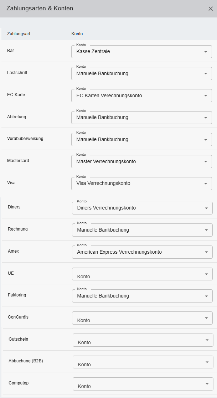Click the Faktoring row dropdown arrow
217x398 pixels.
pos(206,296)
